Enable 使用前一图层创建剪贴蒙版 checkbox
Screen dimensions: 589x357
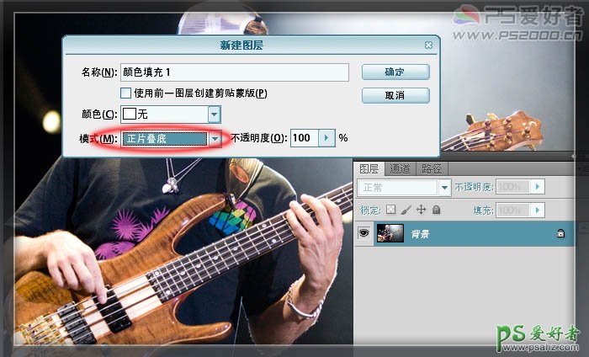pyautogui.click(x=126, y=93)
